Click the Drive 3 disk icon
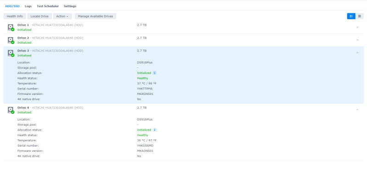 11,53
